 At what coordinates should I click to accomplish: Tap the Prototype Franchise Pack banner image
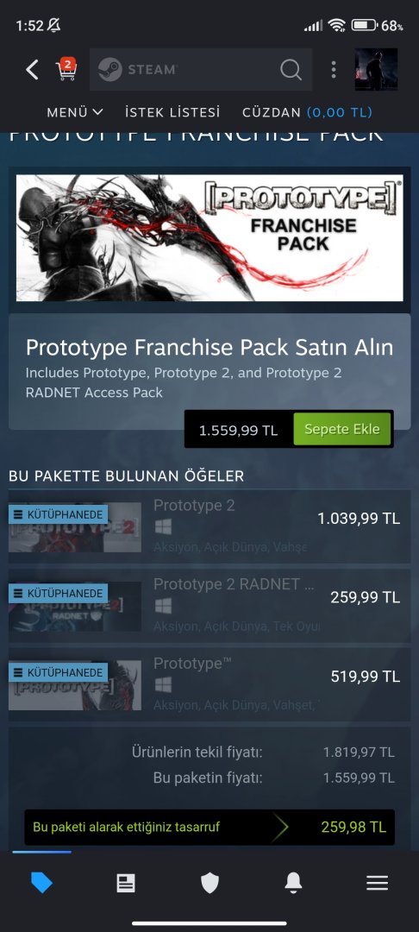209,238
